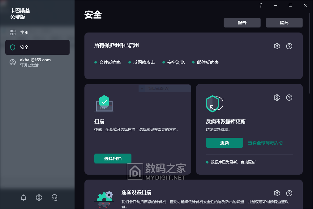This screenshot has width=313, height=209.
Task: Open 查看全球病毒活动 link
Action: [x=265, y=143]
